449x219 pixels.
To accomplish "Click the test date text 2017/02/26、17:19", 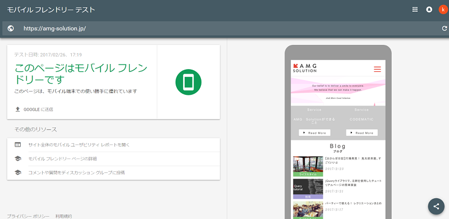I will coord(48,54).
